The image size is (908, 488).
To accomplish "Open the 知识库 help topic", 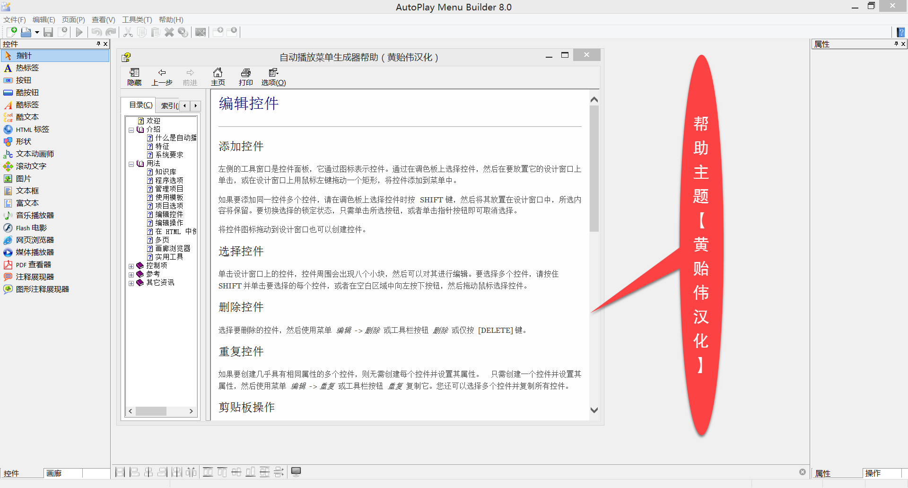I will [x=166, y=172].
